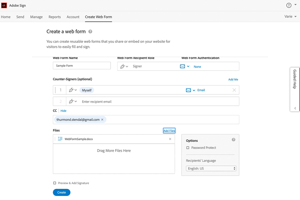Open the Web Form Recipient Role signer dropdown
Image resolution: width=300 pixels, height=200 pixels.
point(124,66)
